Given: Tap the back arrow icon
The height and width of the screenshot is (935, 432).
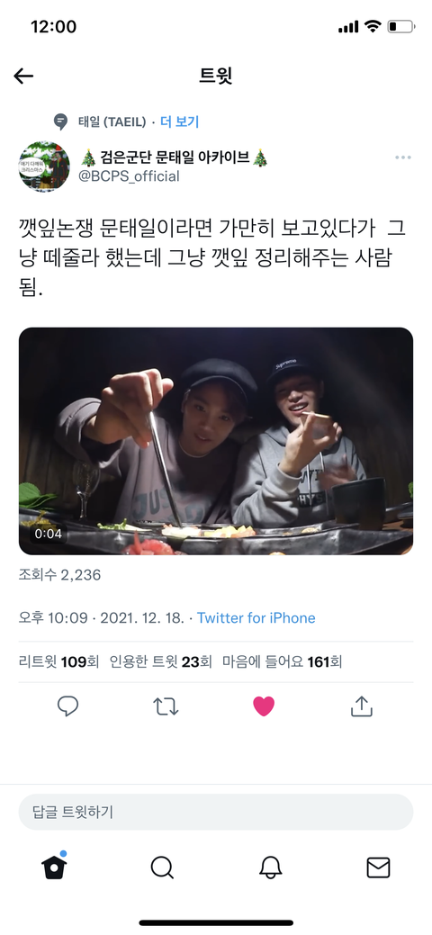Looking at the screenshot, I should coord(23,76).
